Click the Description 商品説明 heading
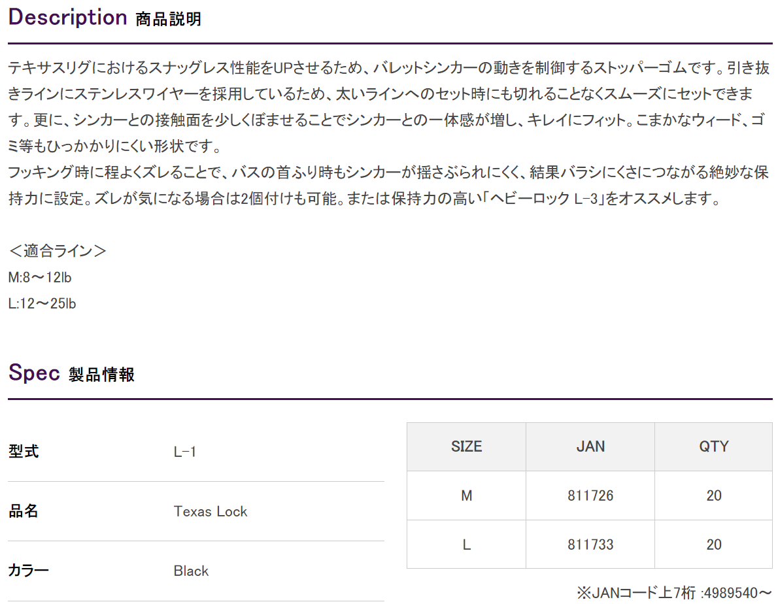This screenshot has width=778, height=604. (x=105, y=18)
